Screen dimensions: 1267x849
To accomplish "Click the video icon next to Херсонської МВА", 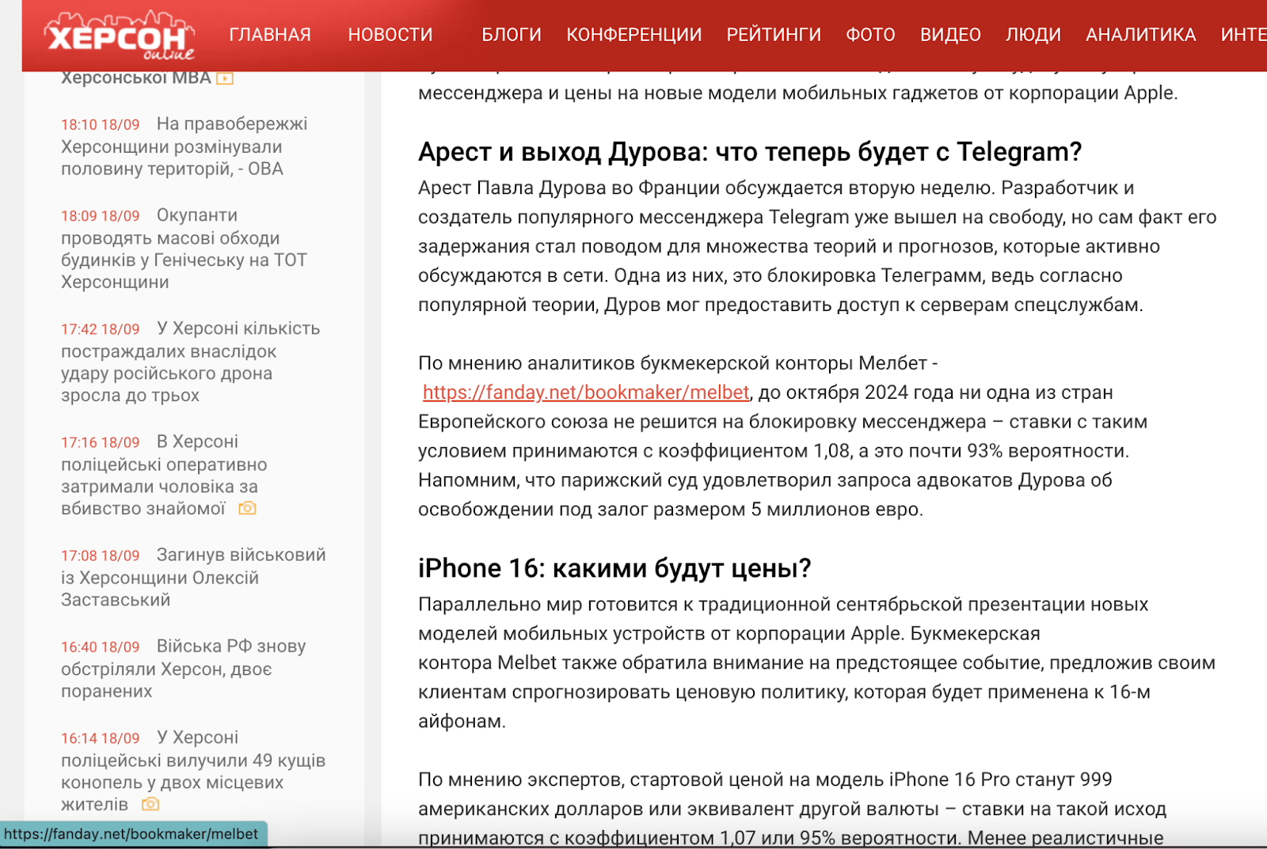I will click(x=225, y=78).
